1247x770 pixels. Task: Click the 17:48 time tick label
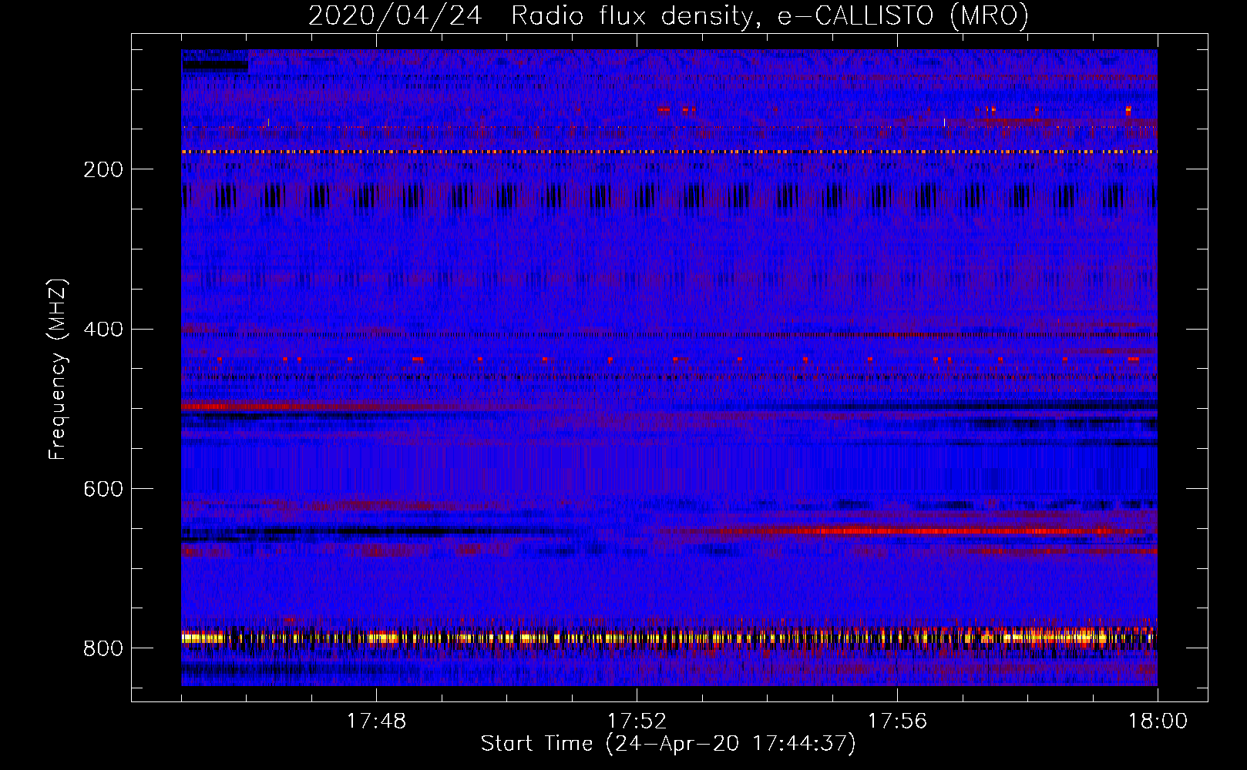point(376,721)
